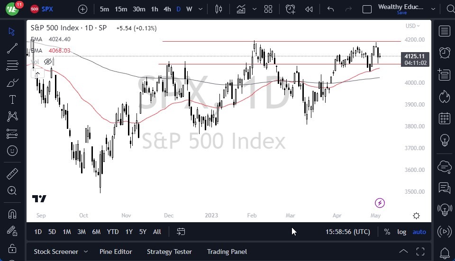Image resolution: width=455 pixels, height=261 pixels.
Task: Open the alerts panel clock icon
Action: tap(445, 53)
